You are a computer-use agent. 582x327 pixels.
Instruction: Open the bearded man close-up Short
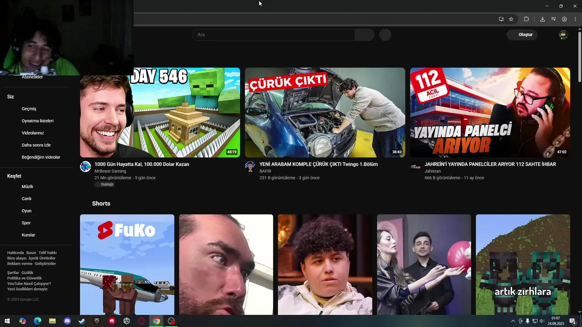[x=226, y=265]
